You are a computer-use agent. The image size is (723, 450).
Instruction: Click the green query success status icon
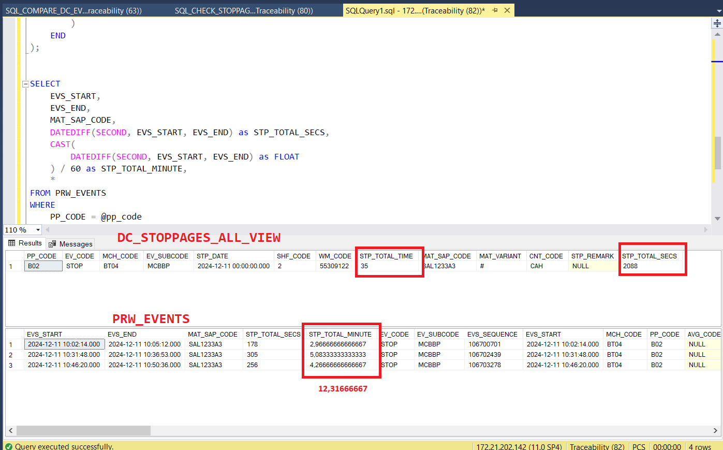pyautogui.click(x=9, y=446)
